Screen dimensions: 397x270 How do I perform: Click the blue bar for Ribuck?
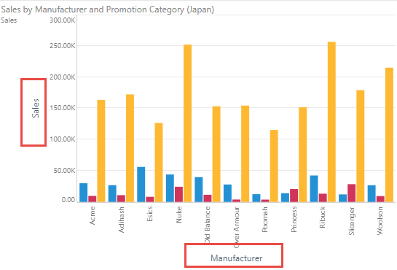(x=314, y=188)
